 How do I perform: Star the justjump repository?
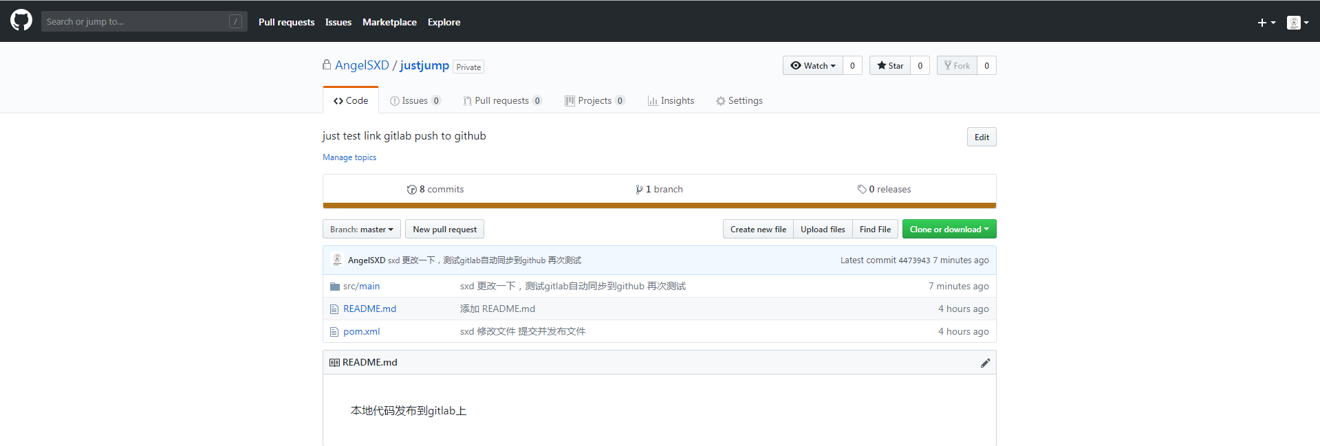pyautogui.click(x=890, y=65)
